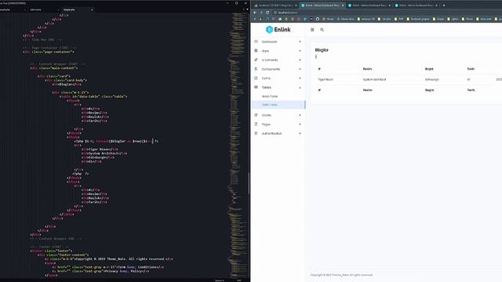Open the facebook bookmark folder
502x282 pixels.
(x=418, y=19)
